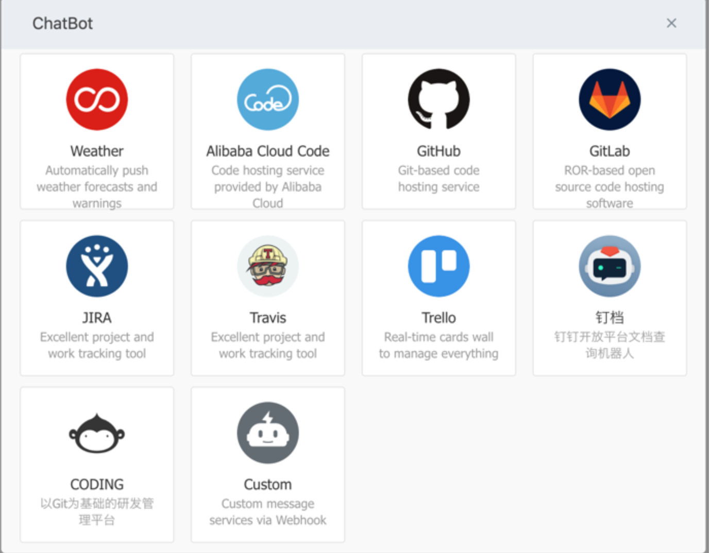Click the ChatBot dialog title
Image resolution: width=711 pixels, height=553 pixels.
(x=63, y=23)
